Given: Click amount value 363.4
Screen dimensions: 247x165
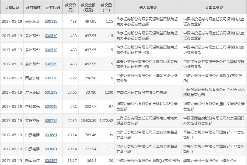Looking at the screenshot, I should pyautogui.click(x=92, y=161).
